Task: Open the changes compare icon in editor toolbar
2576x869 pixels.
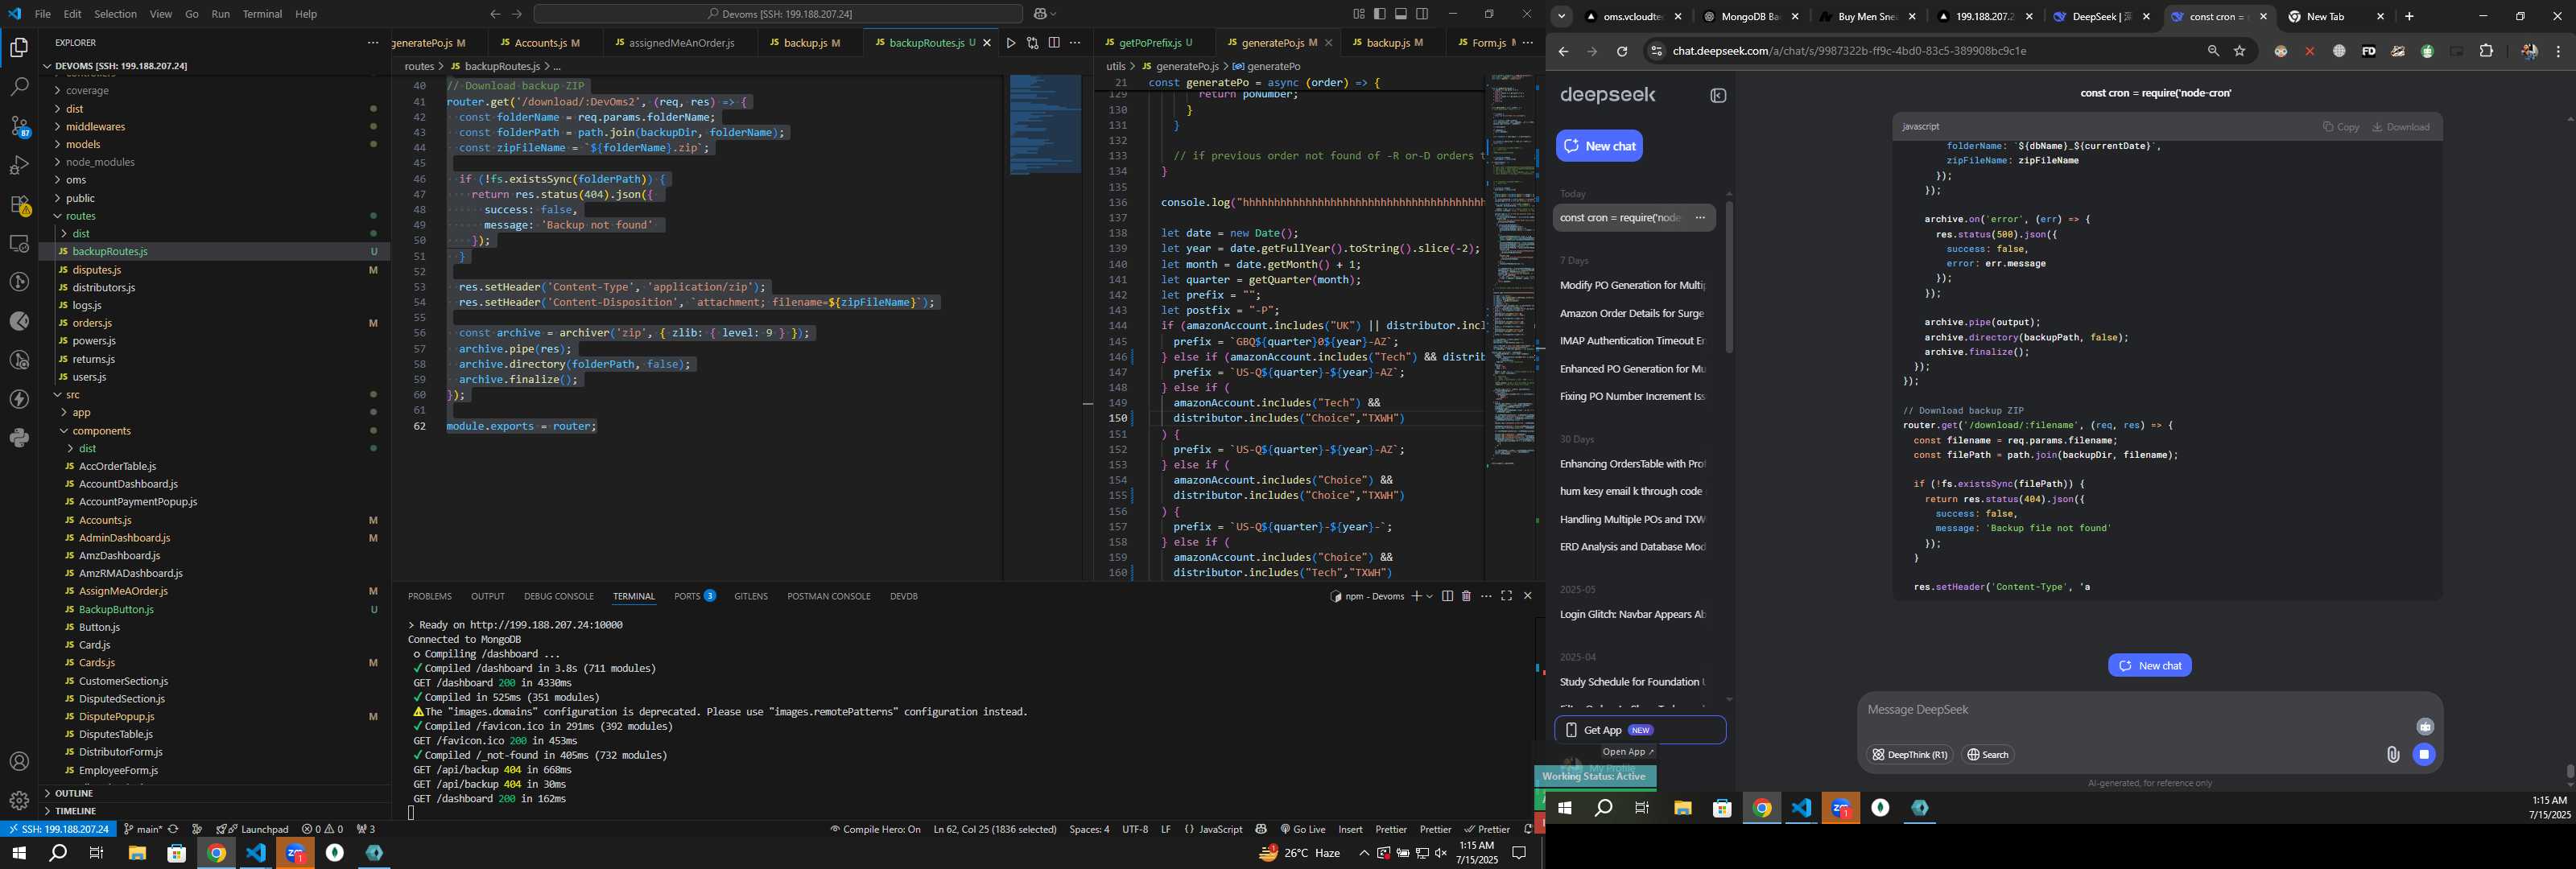Action: pyautogui.click(x=1032, y=43)
